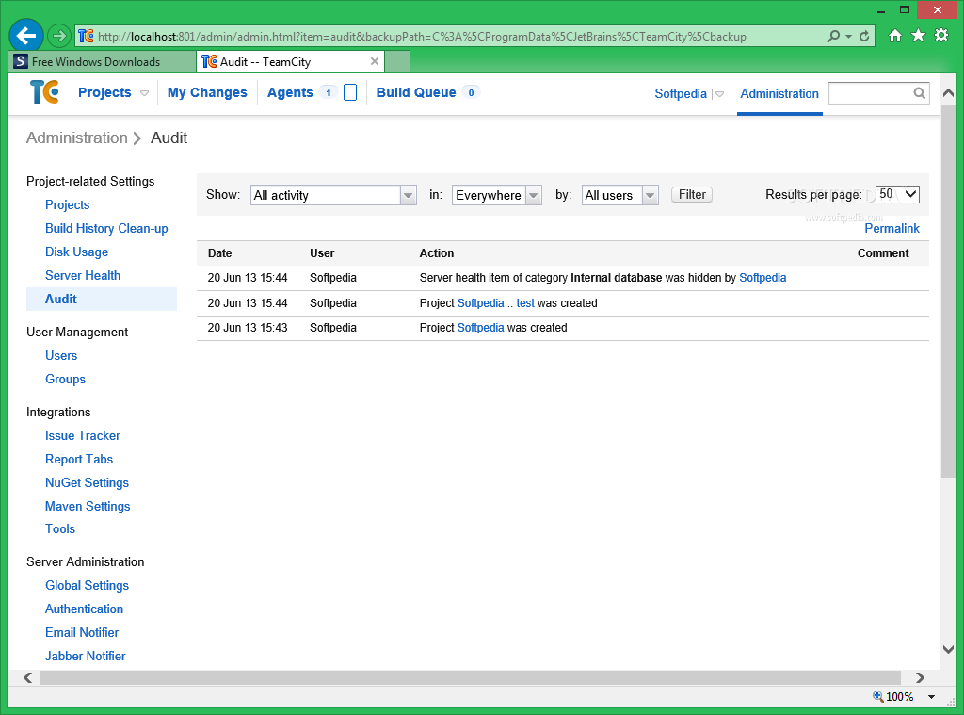Click Softpedia link in server health audit row

click(x=763, y=278)
